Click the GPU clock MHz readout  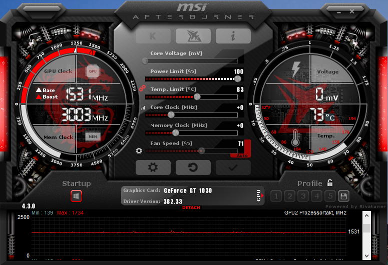87,94
